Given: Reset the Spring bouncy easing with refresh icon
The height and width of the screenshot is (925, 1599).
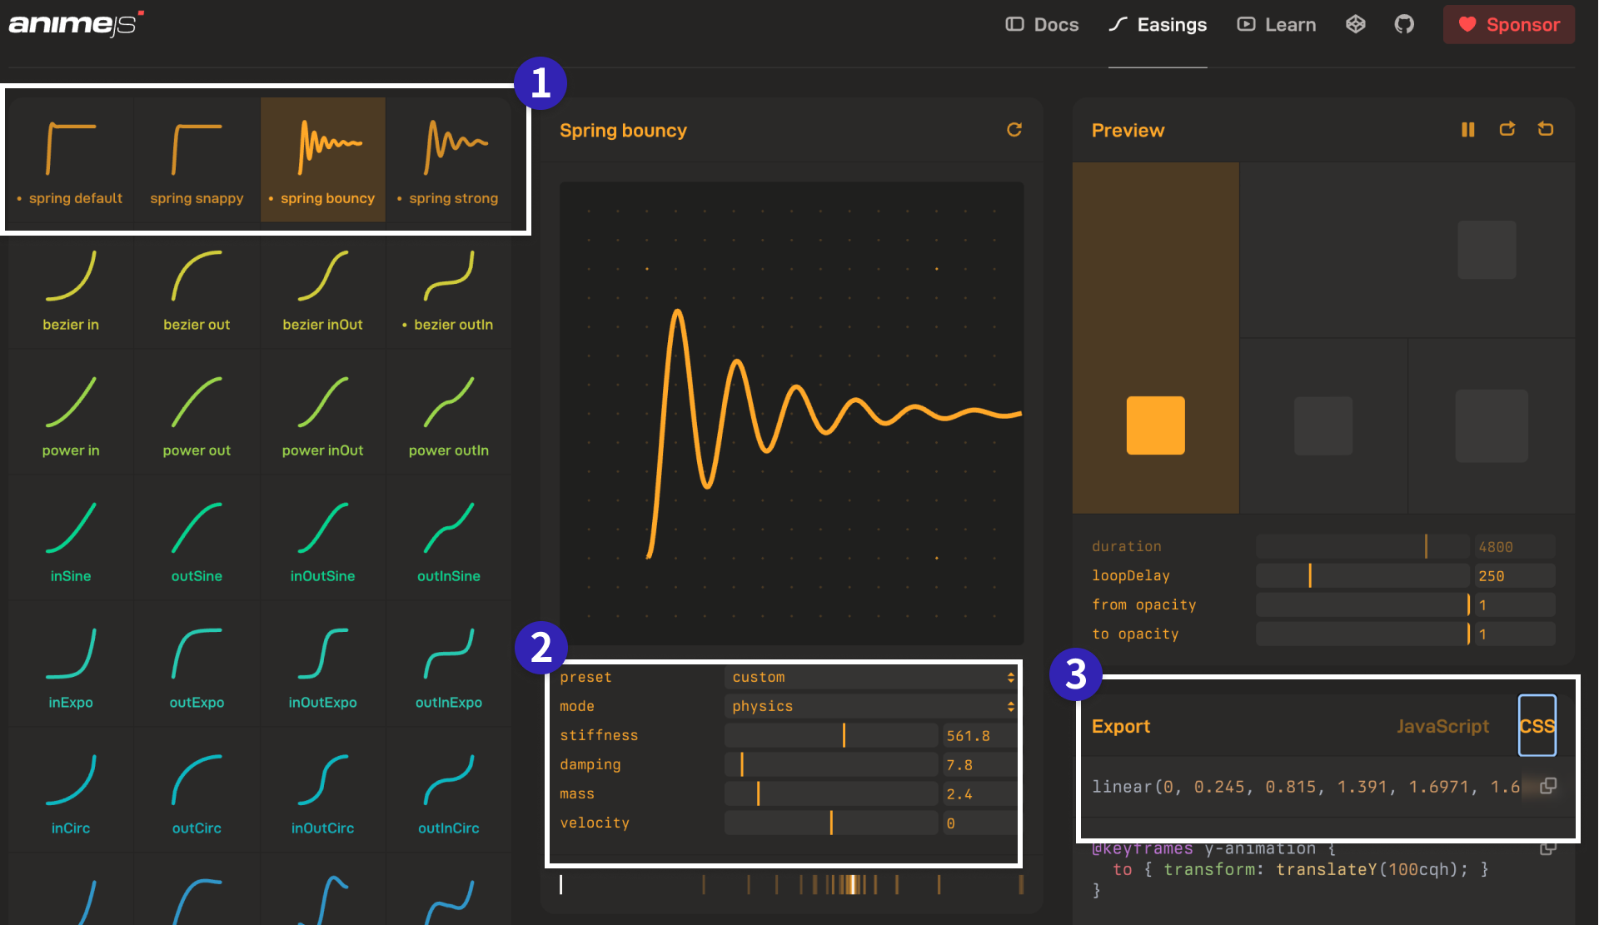Looking at the screenshot, I should [x=1014, y=130].
